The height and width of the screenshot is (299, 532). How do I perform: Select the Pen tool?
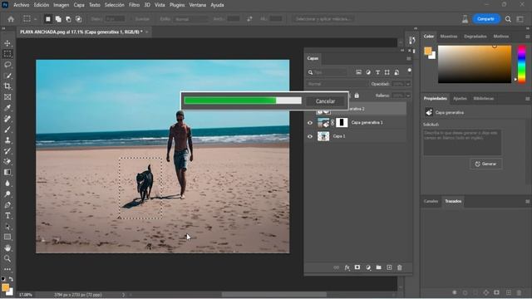[7, 205]
